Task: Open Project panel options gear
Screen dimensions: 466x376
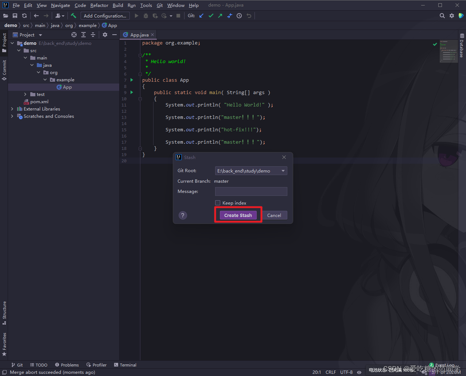Action: (x=105, y=35)
